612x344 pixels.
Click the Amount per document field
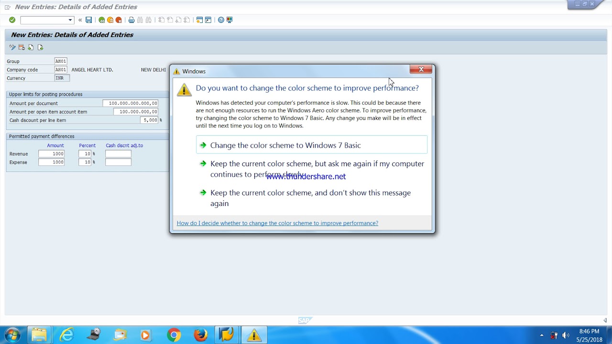[x=131, y=103]
